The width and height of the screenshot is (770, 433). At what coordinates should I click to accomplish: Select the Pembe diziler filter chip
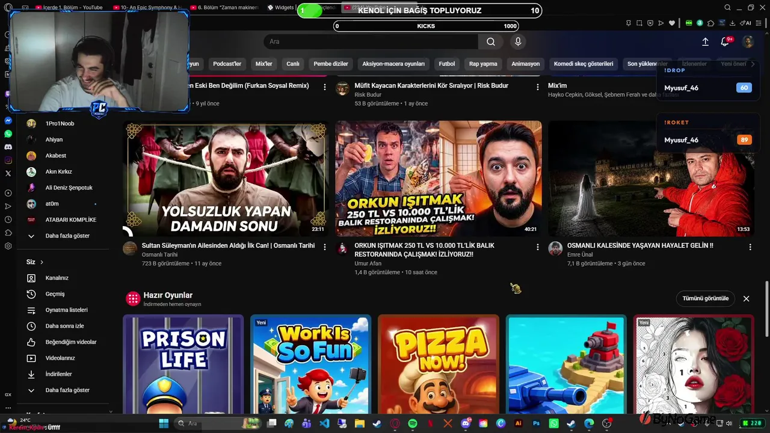(331, 64)
